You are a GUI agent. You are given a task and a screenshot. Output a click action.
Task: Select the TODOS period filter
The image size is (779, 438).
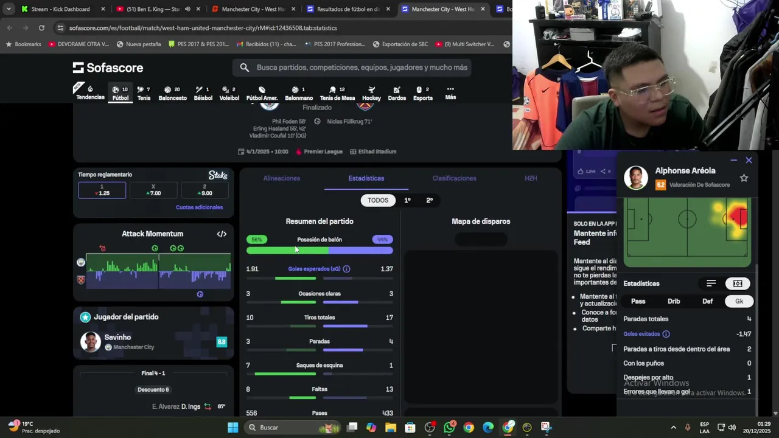(x=377, y=200)
